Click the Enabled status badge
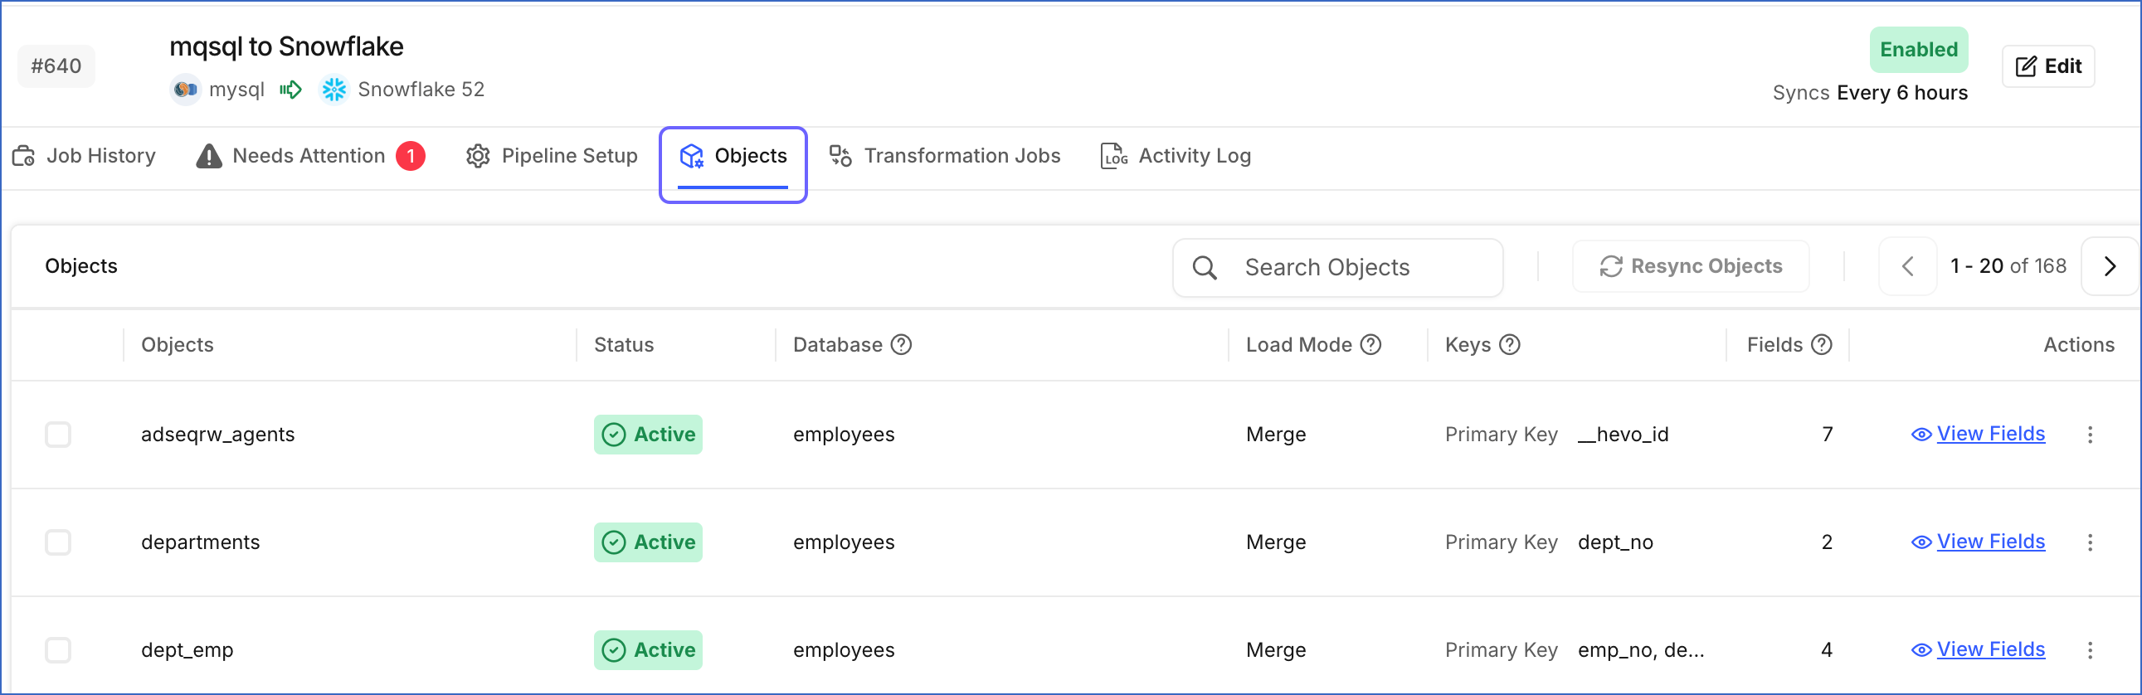Viewport: 2142px width, 695px height. pyautogui.click(x=1918, y=50)
